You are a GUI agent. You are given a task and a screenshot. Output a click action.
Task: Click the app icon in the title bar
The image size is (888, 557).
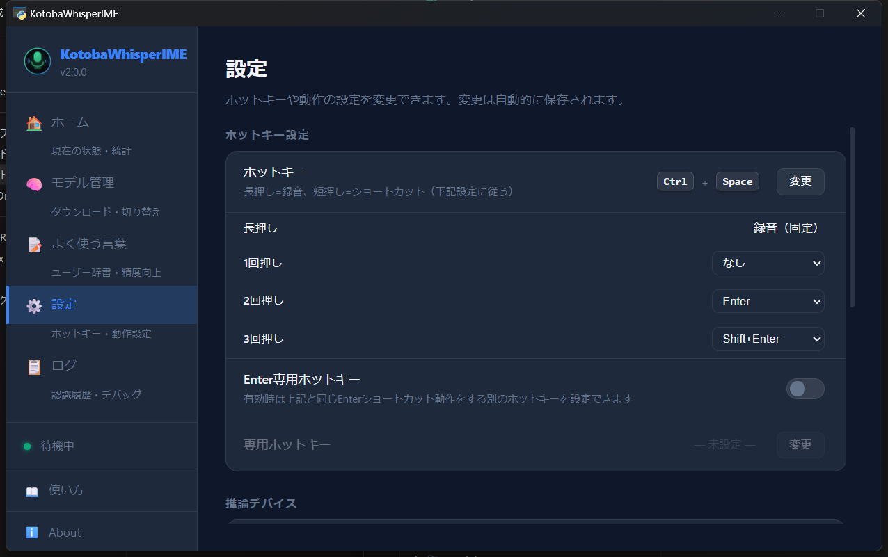pos(19,13)
